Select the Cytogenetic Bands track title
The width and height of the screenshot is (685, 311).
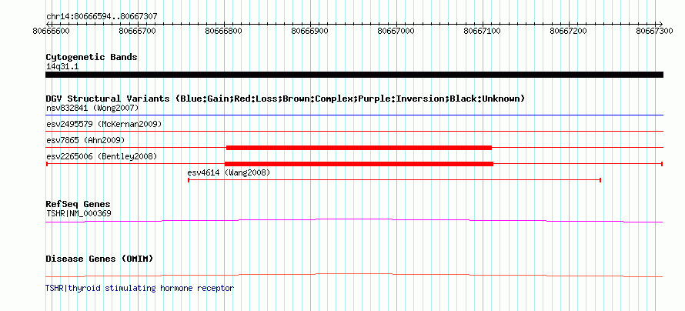(92, 57)
